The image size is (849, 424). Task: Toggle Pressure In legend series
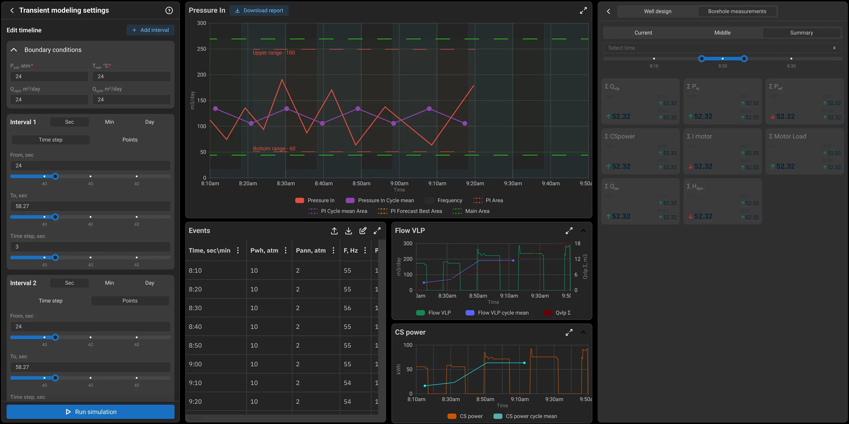click(315, 200)
